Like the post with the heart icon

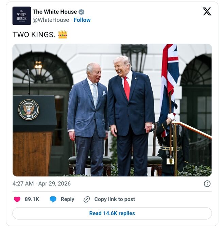[17, 199]
